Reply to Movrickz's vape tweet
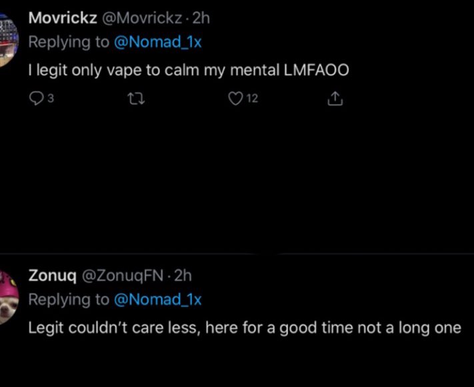This screenshot has height=387, width=474. click(36, 99)
